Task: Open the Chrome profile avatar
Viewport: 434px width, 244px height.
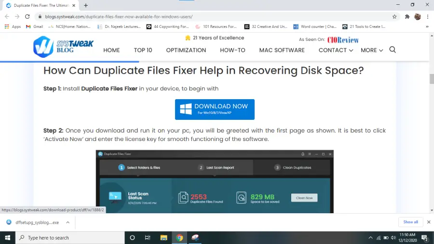Action: (418, 16)
